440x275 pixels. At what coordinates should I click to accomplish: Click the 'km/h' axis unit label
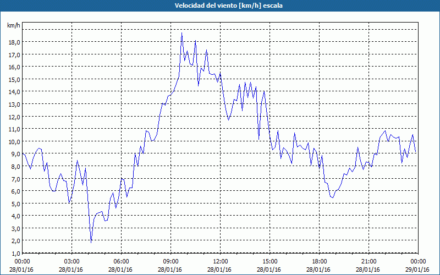click(x=14, y=25)
